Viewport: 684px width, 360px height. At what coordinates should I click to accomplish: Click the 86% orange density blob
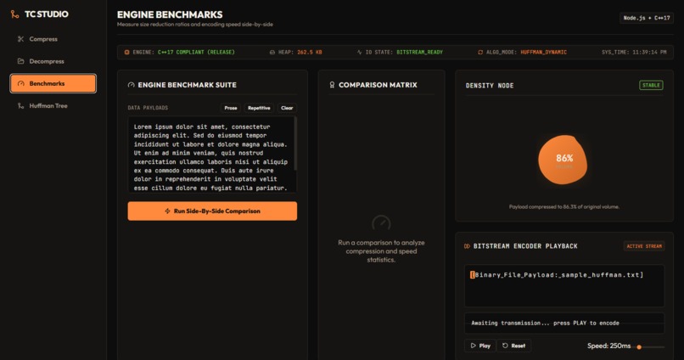click(x=563, y=160)
